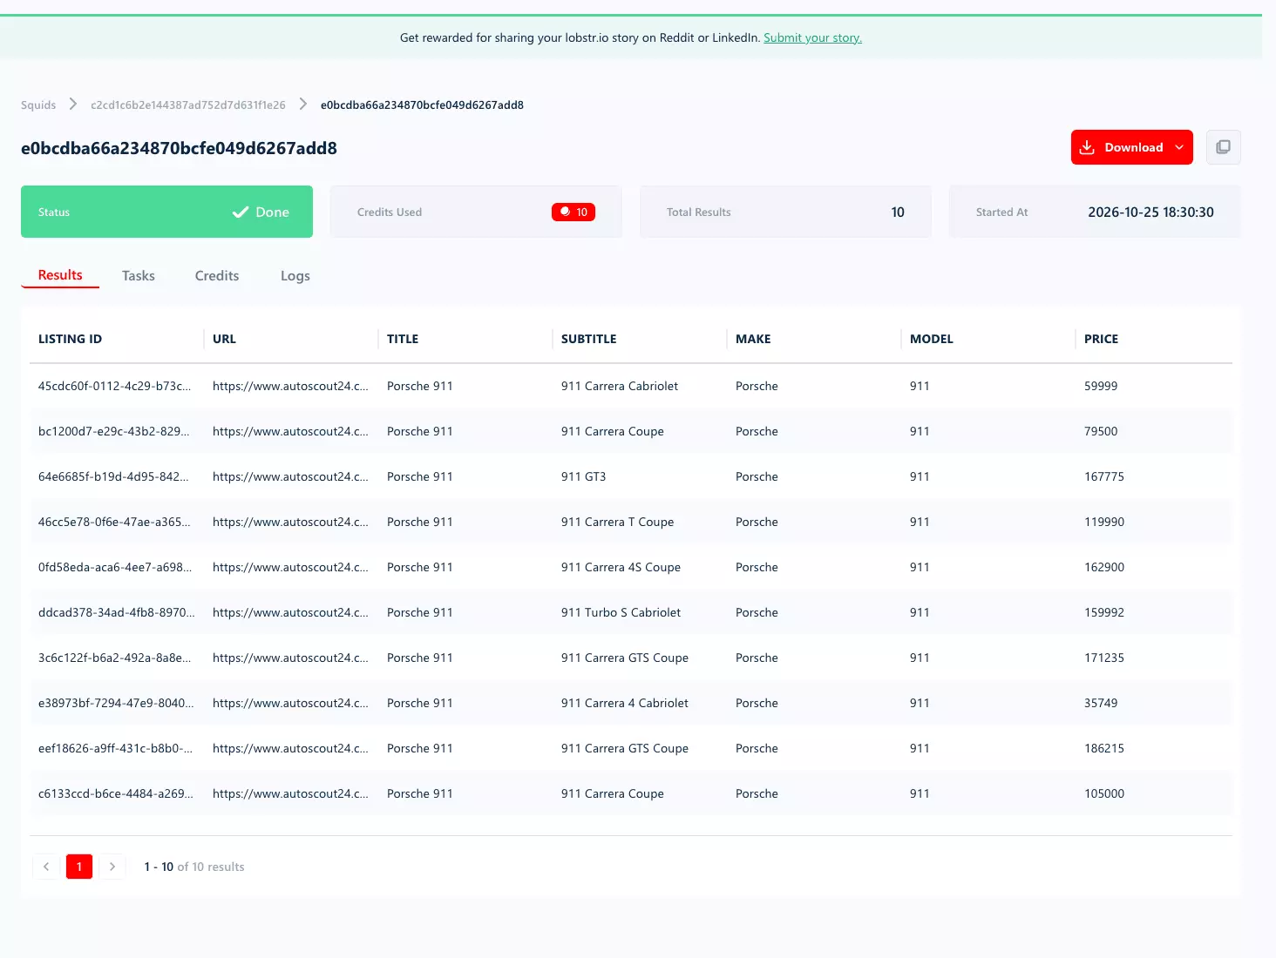Go to the previous results page arrow
The image size is (1276, 958).
pyautogui.click(x=46, y=867)
